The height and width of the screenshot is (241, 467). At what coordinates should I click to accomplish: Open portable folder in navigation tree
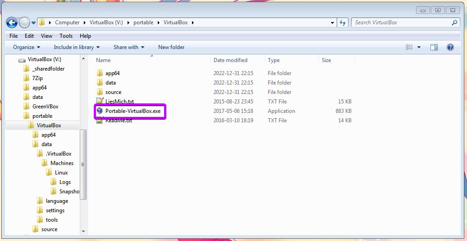[38, 116]
